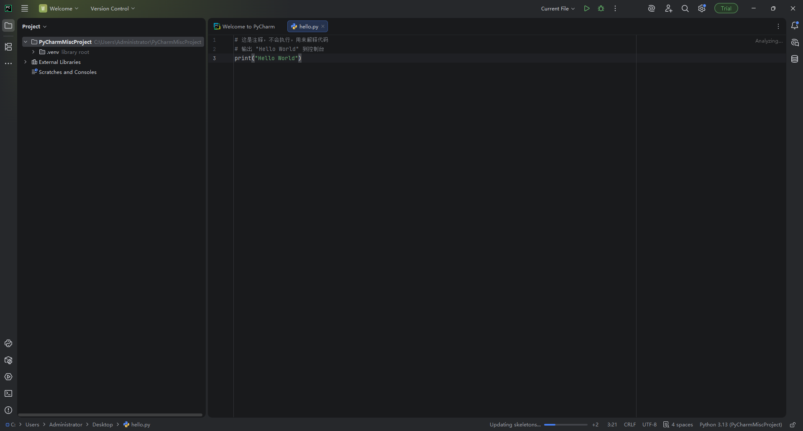Run the current file with the green play icon
Image resolution: width=803 pixels, height=431 pixels.
pos(587,8)
